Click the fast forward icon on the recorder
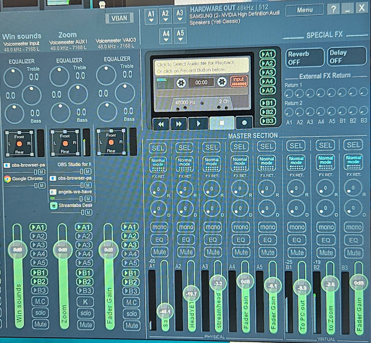Image resolution: width=371 pixels, height=343 pixels. click(179, 123)
